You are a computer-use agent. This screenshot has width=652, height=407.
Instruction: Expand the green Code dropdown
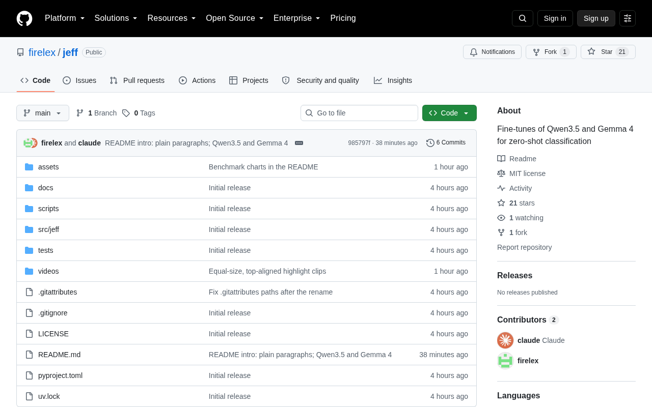(449, 113)
